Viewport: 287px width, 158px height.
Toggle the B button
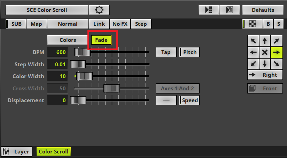268,24
